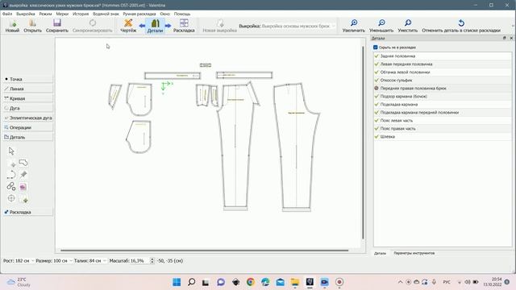Viewport: 516px width, 290px height.
Task: Open Раскладка layout mode icon
Action: coord(184,23)
